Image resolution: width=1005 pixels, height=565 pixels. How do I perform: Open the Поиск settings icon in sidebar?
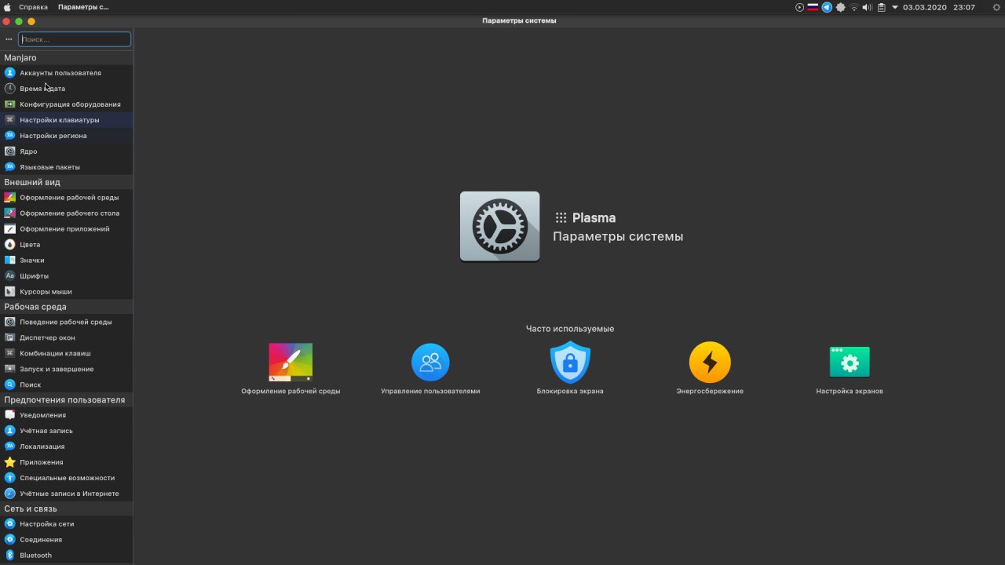9,385
